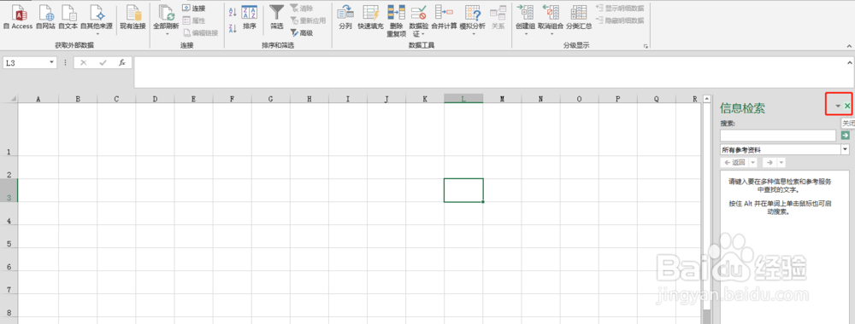
Task: Click the research search text box
Action: point(778,136)
